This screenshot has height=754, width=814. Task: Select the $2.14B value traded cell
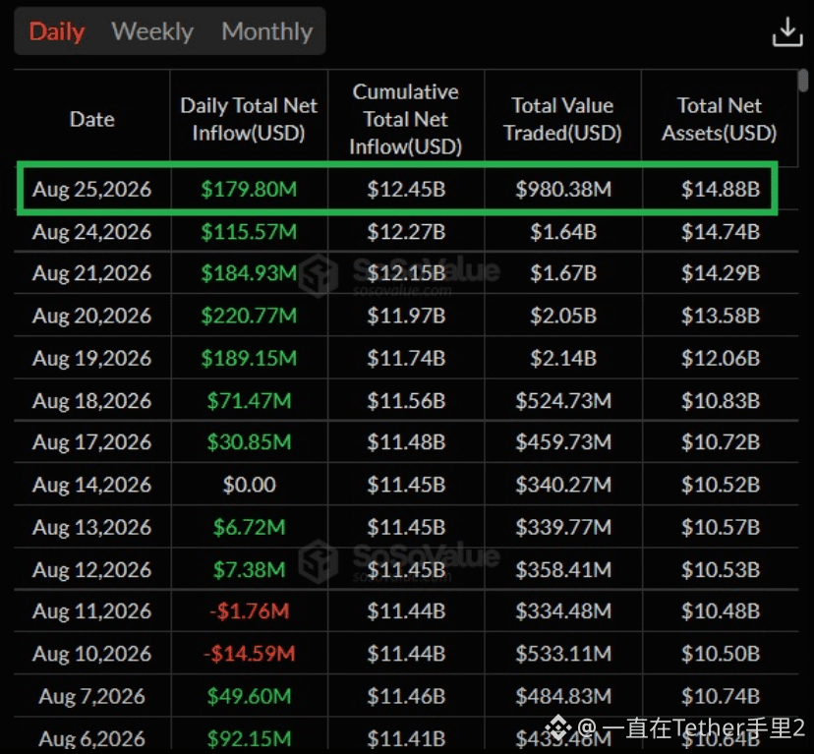click(563, 358)
